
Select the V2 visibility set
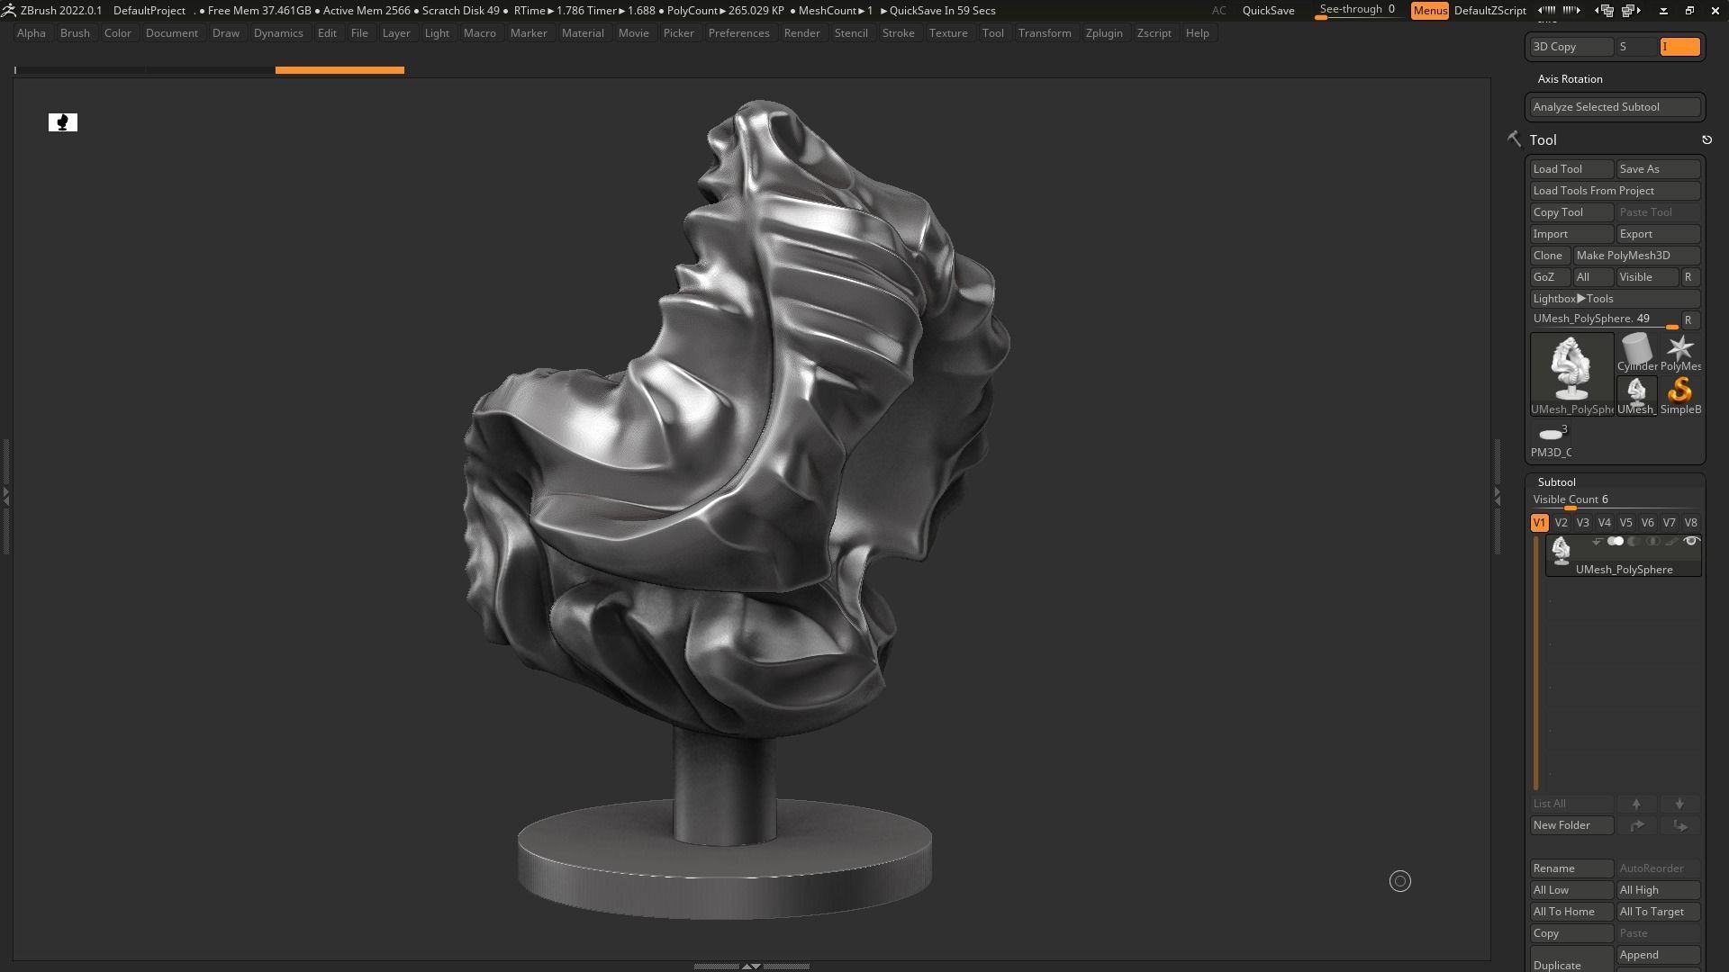tap(1561, 523)
